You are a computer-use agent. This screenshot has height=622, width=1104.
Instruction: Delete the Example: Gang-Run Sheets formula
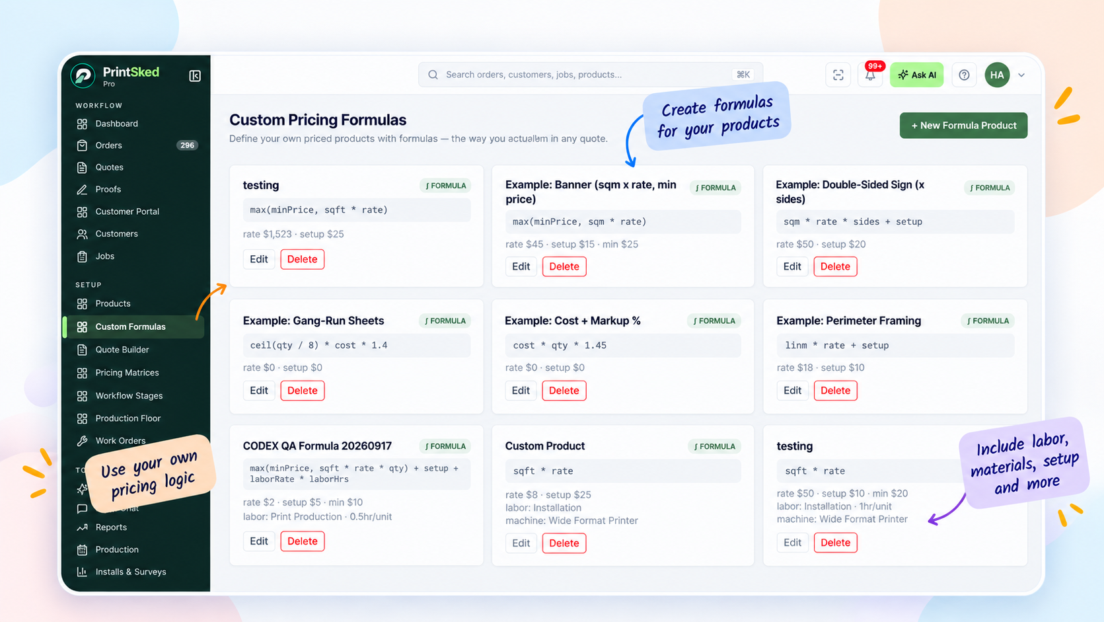302,391
